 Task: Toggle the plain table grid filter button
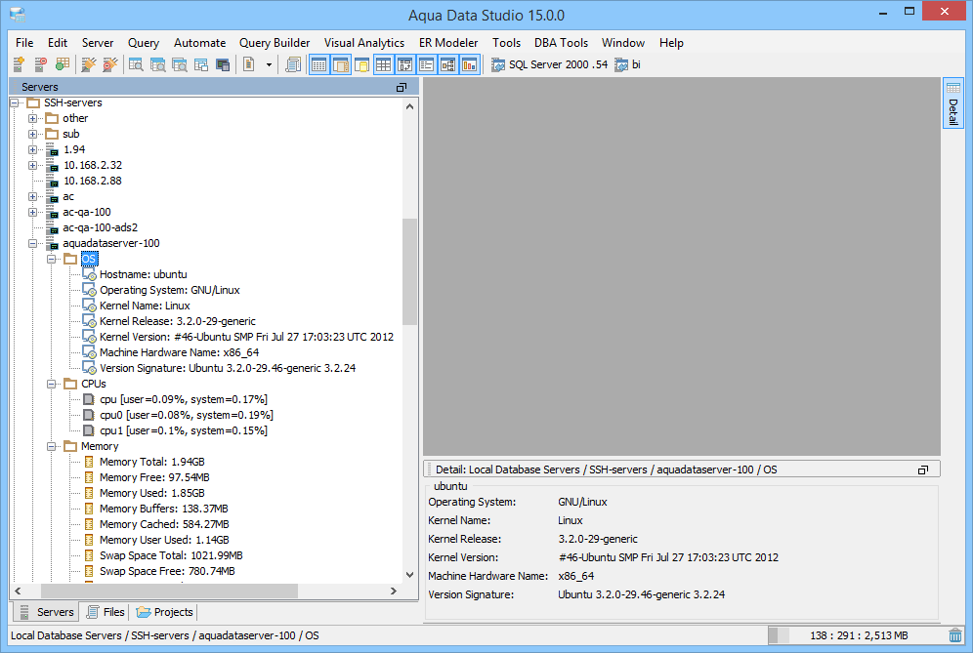[x=384, y=64]
